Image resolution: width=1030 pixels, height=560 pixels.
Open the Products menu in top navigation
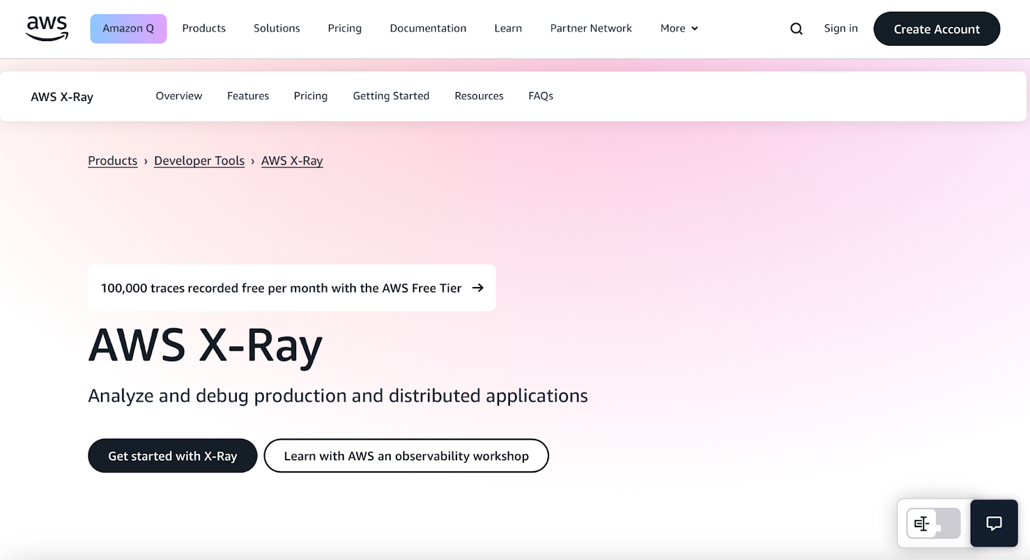point(204,28)
